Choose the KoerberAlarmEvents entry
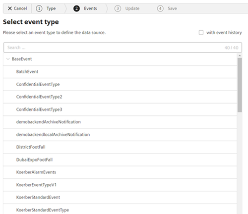This screenshot has width=248, height=214. pos(120,172)
